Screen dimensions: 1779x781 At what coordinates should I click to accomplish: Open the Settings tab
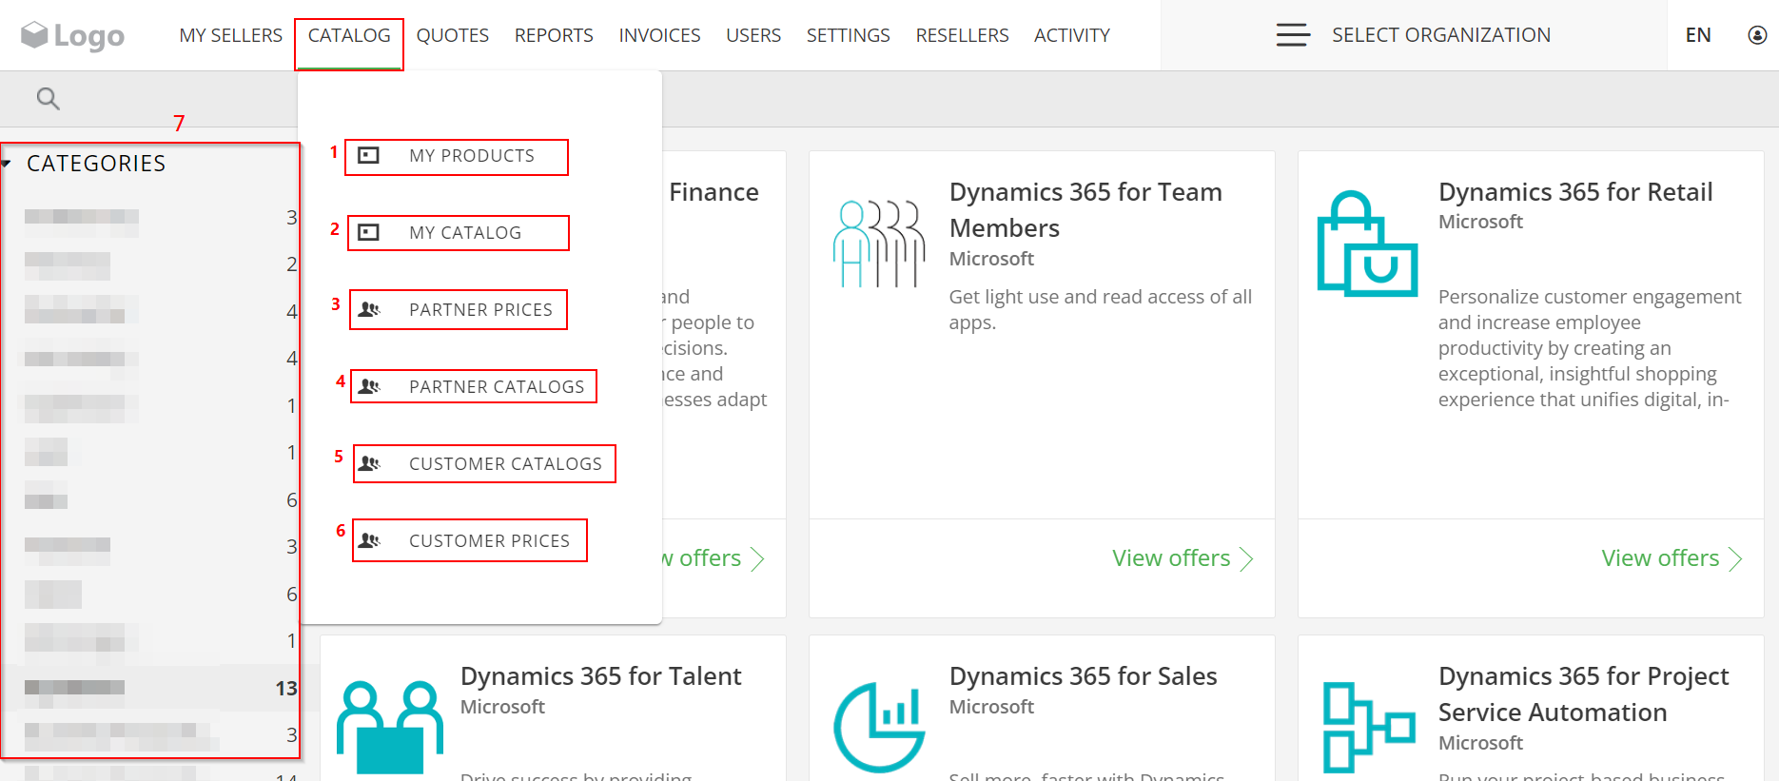[849, 35]
